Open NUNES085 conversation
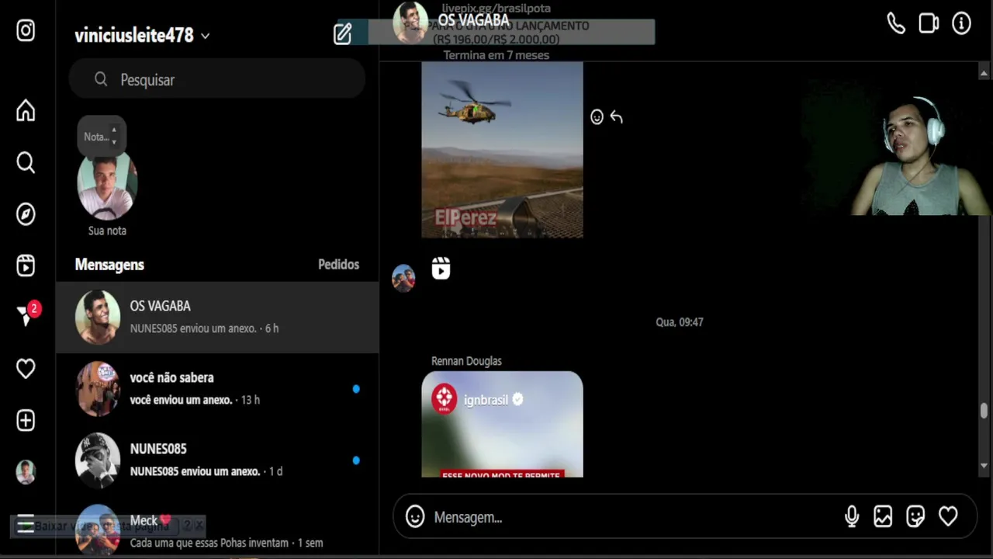This screenshot has height=559, width=993. 217,460
